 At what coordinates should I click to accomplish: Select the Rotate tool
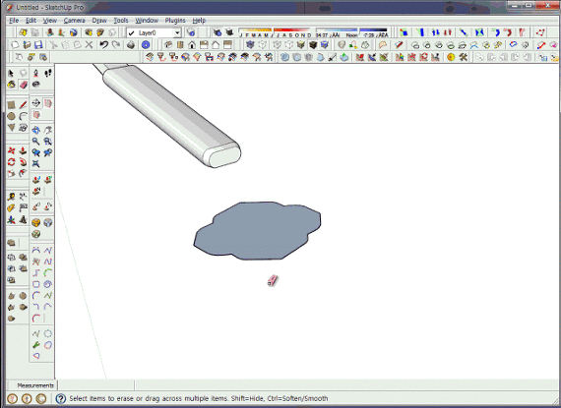(11, 162)
